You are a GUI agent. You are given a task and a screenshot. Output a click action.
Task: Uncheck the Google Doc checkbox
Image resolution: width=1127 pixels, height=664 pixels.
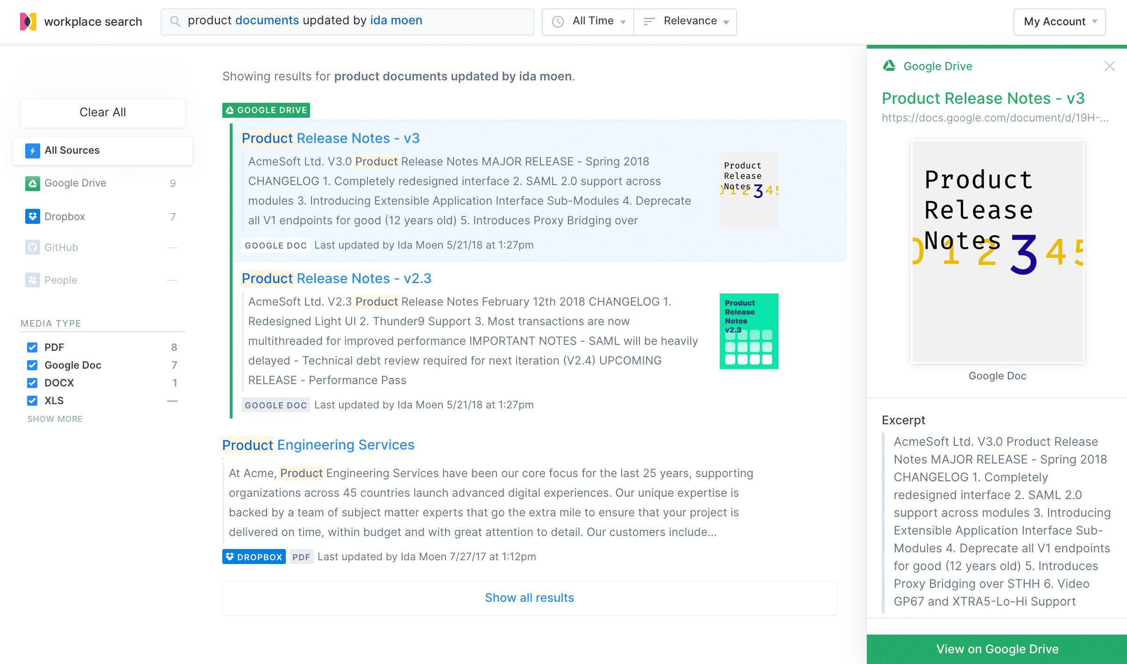(x=32, y=365)
